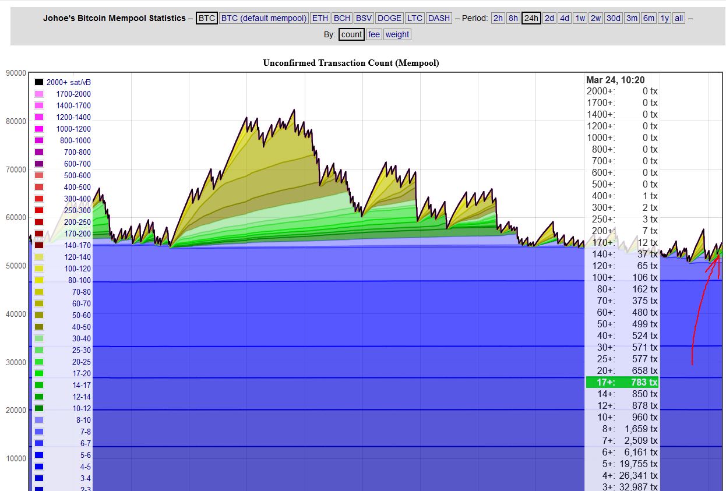The width and height of the screenshot is (726, 491).
Task: Set period to 6m
Action: [x=649, y=18]
